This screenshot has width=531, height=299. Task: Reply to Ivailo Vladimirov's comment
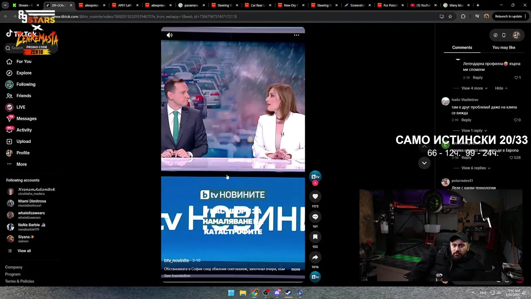pyautogui.click(x=466, y=120)
